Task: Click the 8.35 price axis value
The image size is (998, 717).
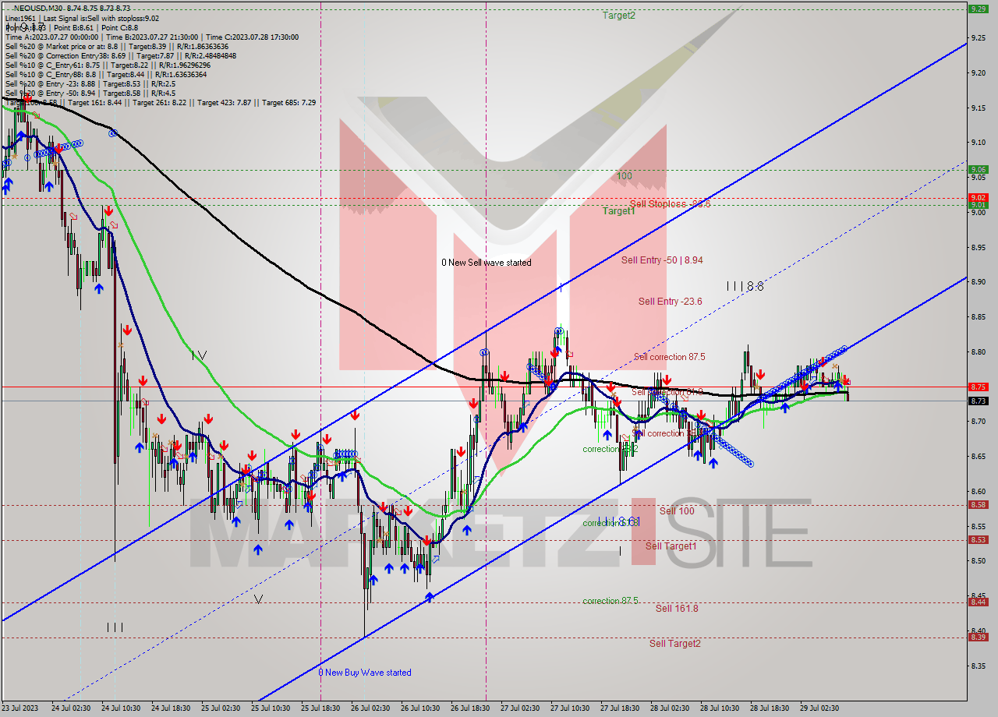Action: 979,666
